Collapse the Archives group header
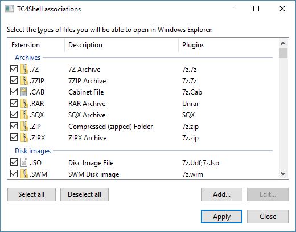The width and height of the screenshot is (296, 232). (28, 58)
